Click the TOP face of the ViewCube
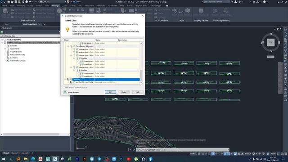 click(x=270, y=42)
